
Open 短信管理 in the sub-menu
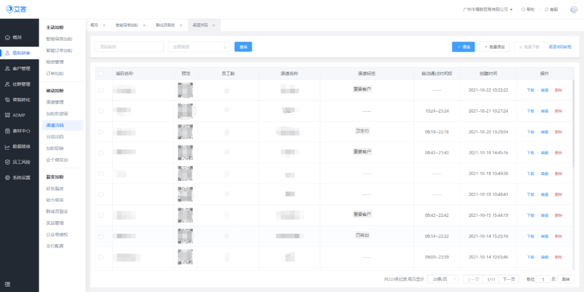click(x=55, y=62)
